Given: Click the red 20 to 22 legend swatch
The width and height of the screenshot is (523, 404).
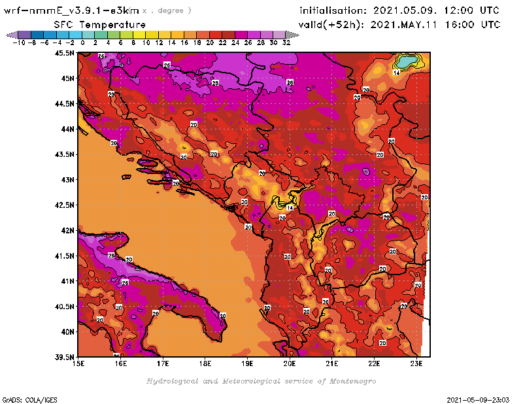Looking at the screenshot, I should (216, 35).
